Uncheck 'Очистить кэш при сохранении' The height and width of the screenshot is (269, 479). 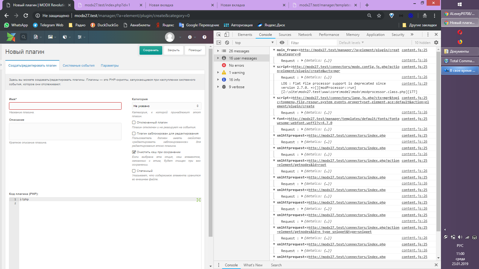click(x=134, y=152)
